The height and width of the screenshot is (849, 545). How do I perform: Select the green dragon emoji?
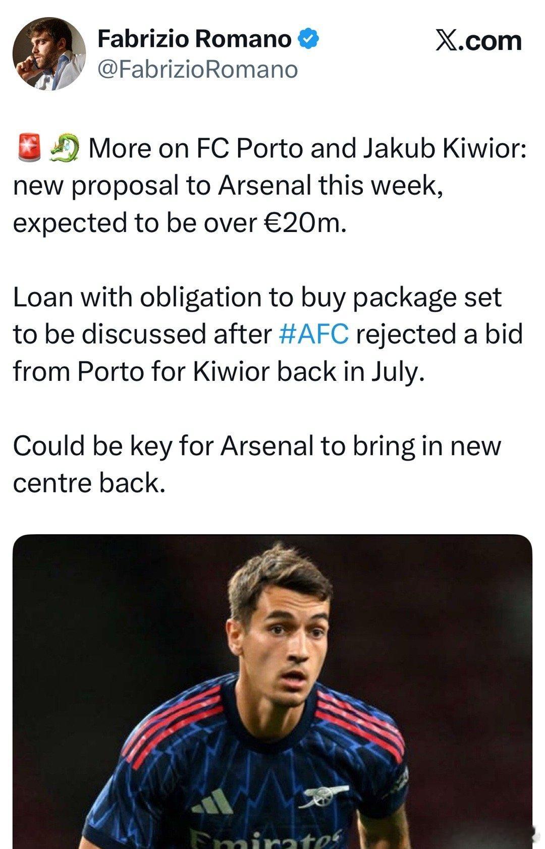pos(65,148)
